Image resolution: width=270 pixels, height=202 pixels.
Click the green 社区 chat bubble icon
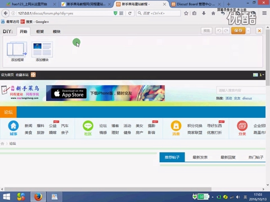[88, 126]
